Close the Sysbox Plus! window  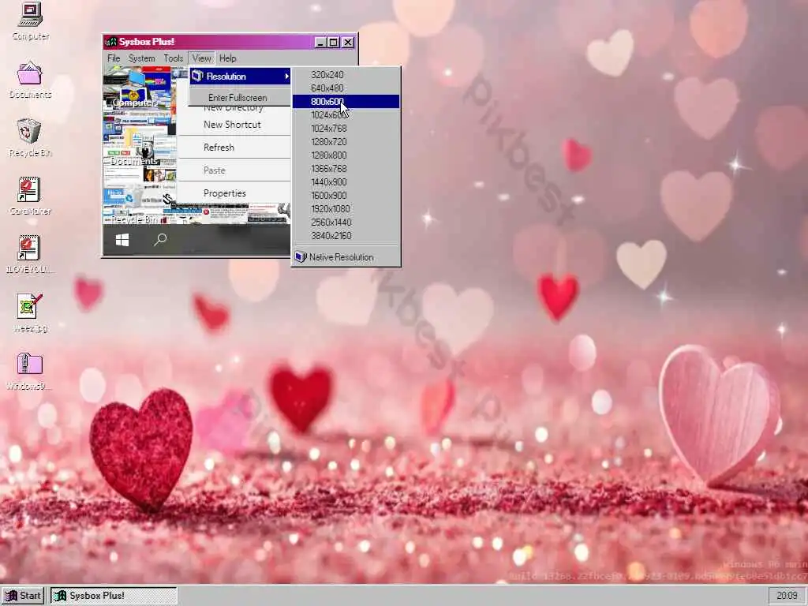(x=348, y=43)
